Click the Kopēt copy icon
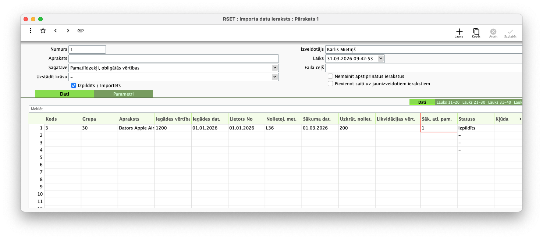Screen dimensions: 543x239 pos(476,32)
